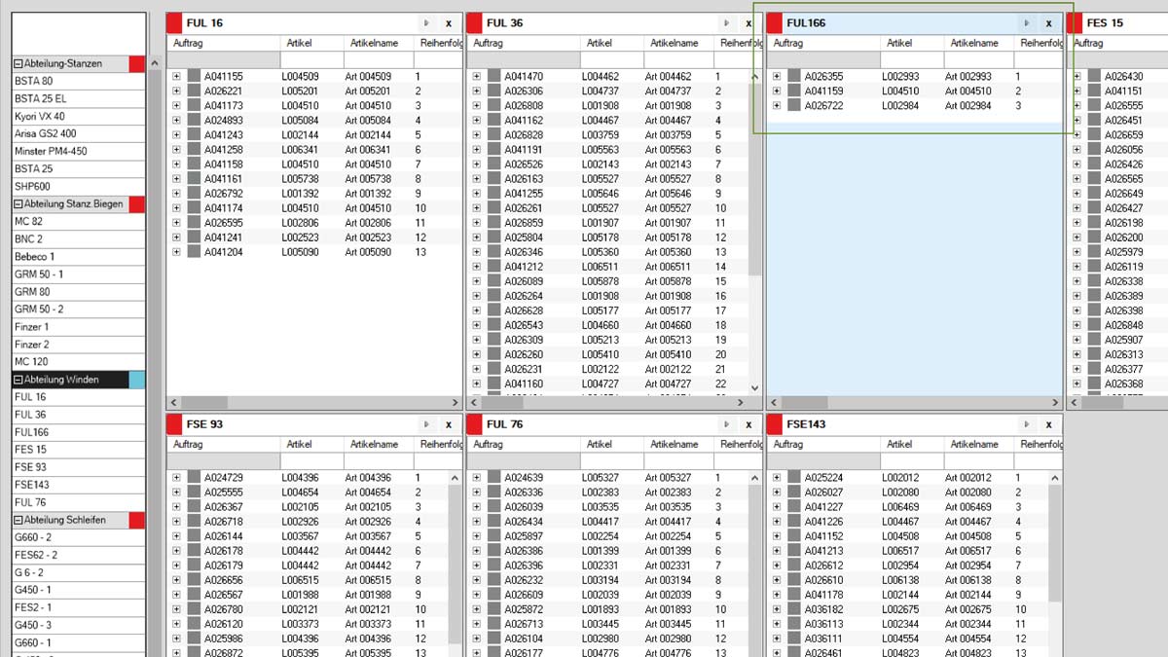Click the Artikel filter field in FUL 76
The height and width of the screenshot is (657, 1168).
click(611, 461)
